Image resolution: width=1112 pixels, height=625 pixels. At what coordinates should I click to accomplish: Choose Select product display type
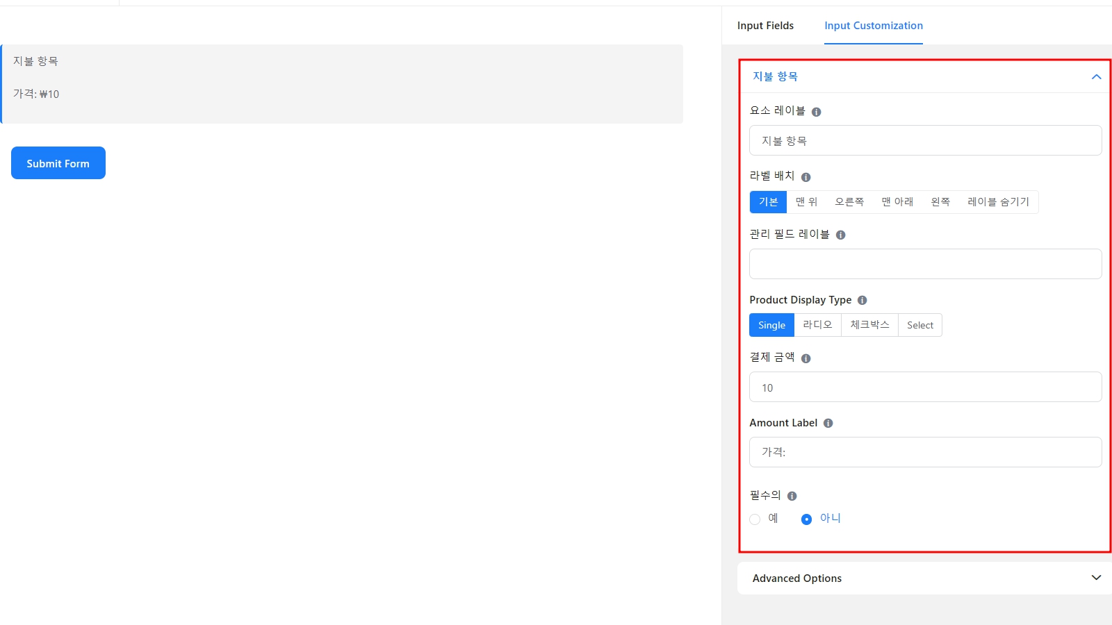[x=920, y=325]
